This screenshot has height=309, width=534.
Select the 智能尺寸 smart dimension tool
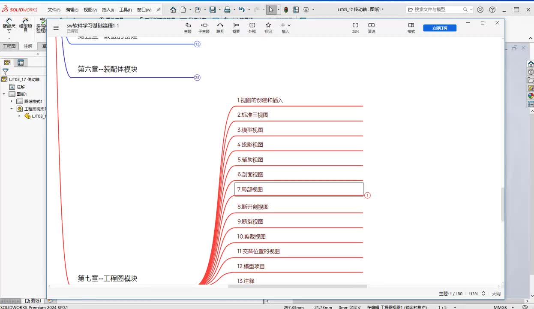[x=9, y=26]
